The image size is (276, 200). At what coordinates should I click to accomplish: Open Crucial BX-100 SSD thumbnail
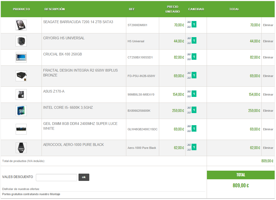point(21,57)
